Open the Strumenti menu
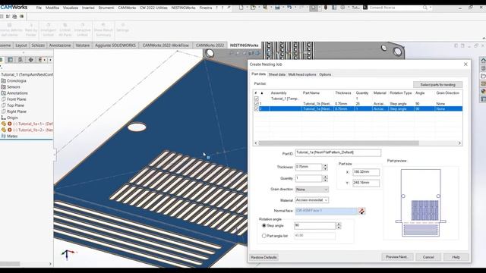Viewport: 486px width, 273px height. pyautogui.click(x=106, y=8)
